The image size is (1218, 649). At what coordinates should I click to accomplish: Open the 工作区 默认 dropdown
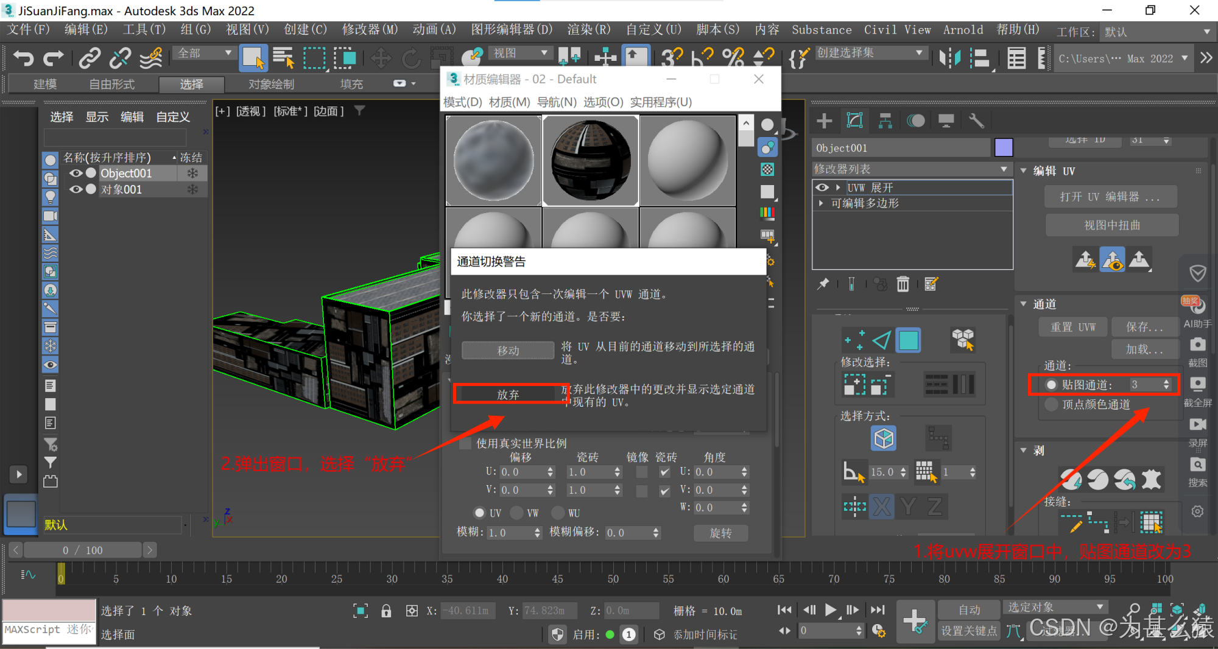coord(1157,32)
